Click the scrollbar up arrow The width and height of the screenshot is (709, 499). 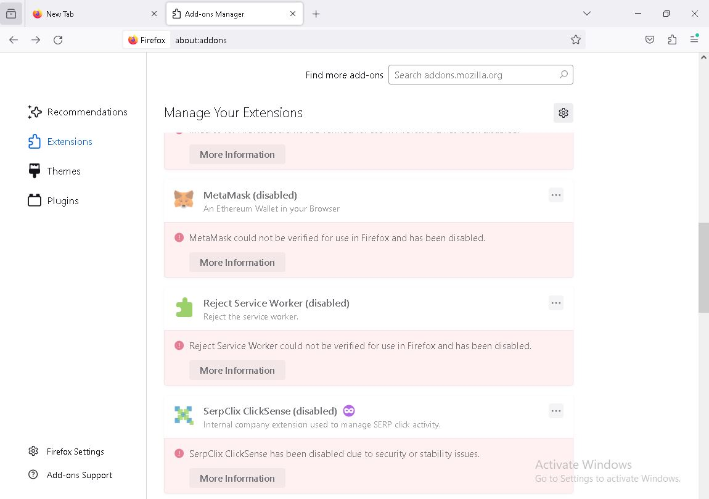point(703,57)
